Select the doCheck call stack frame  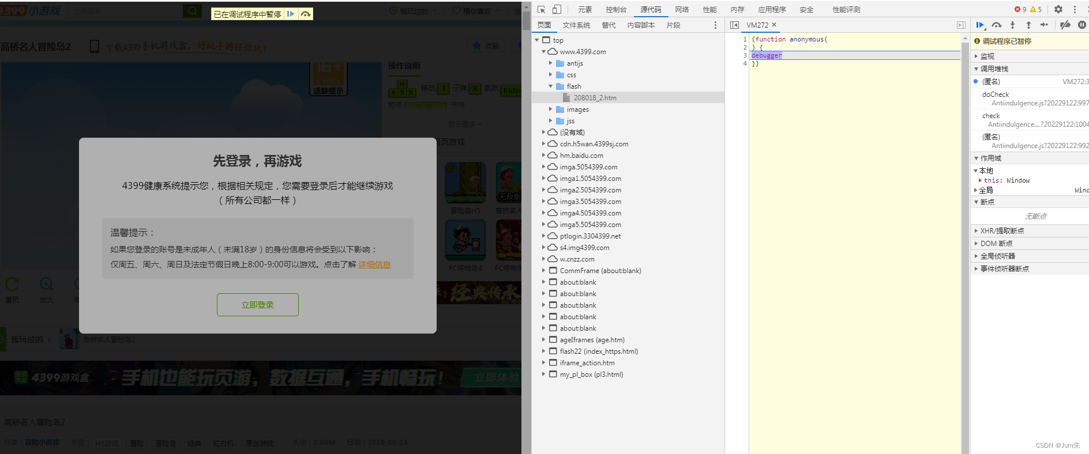pyautogui.click(x=1030, y=99)
